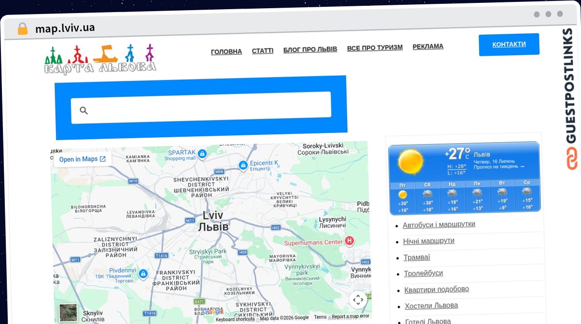Click the Sunday (Нд) forecast icon
This screenshot has height=324, width=581.
(x=452, y=193)
